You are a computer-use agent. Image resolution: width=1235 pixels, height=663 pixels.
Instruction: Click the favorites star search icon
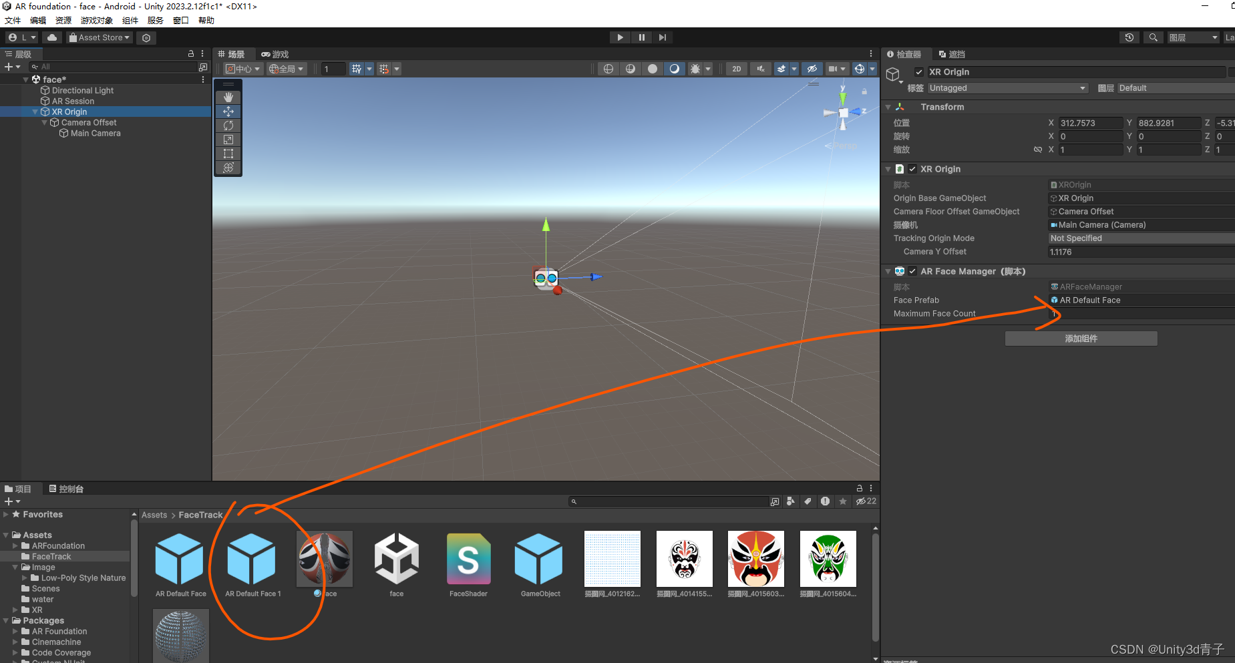pyautogui.click(x=843, y=501)
